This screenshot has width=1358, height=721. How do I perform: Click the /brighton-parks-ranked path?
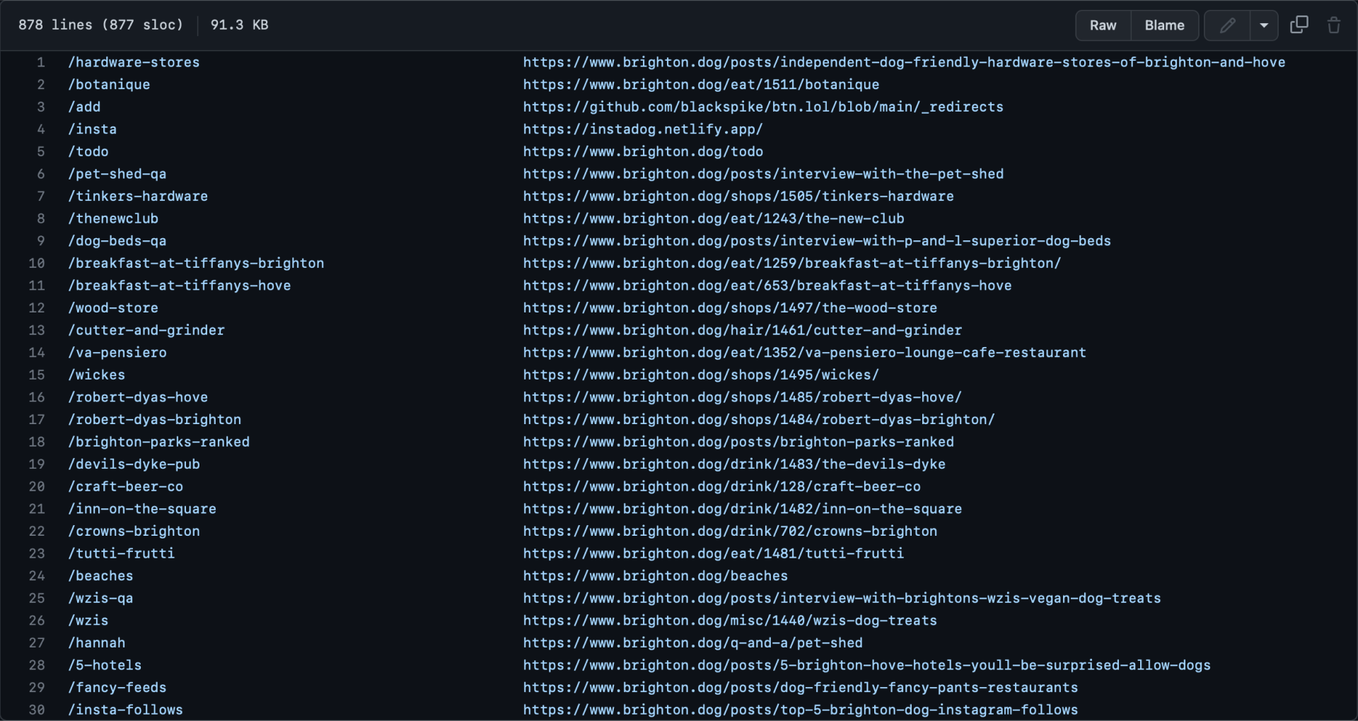pyautogui.click(x=158, y=442)
